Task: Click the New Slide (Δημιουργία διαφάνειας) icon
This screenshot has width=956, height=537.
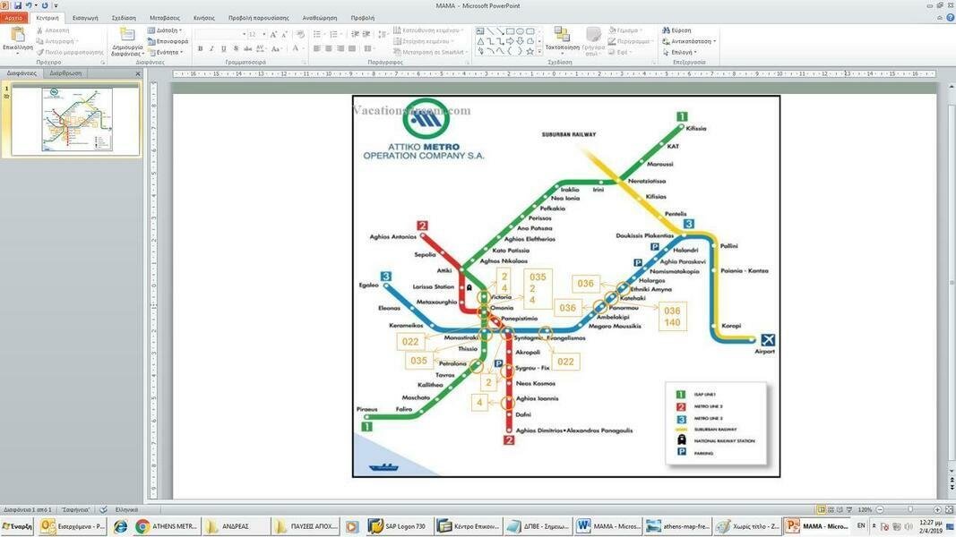Action: pyautogui.click(x=127, y=35)
